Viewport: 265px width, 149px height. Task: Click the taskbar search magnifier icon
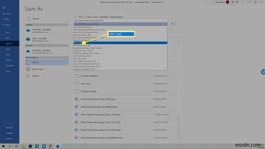pyautogui.click(x=10, y=146)
